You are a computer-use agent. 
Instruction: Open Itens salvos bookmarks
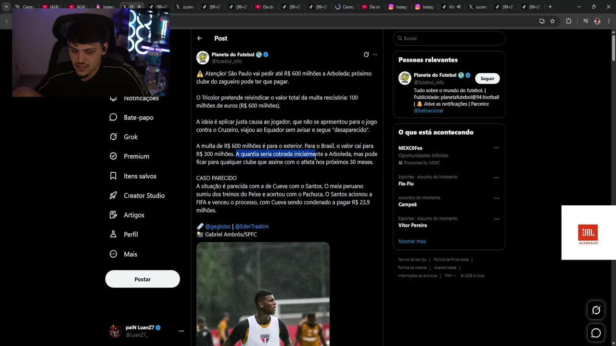click(x=133, y=176)
